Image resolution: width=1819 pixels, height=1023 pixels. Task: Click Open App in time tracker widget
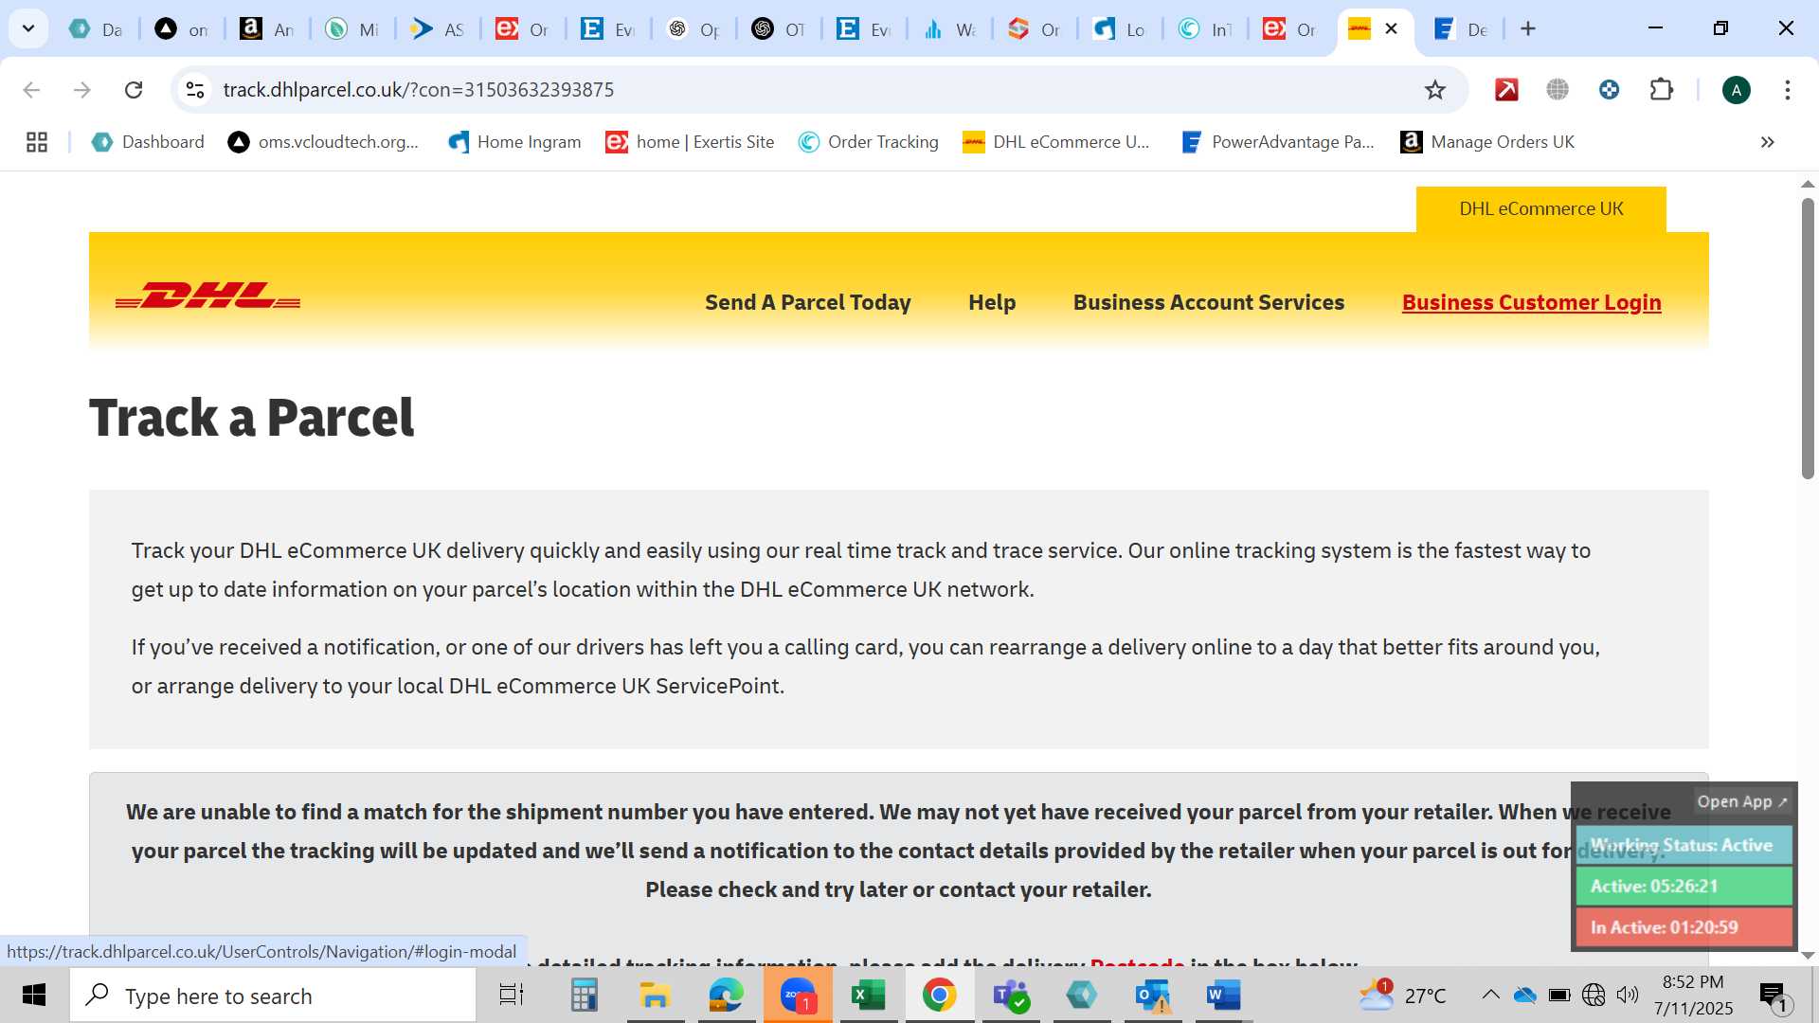click(x=1741, y=801)
